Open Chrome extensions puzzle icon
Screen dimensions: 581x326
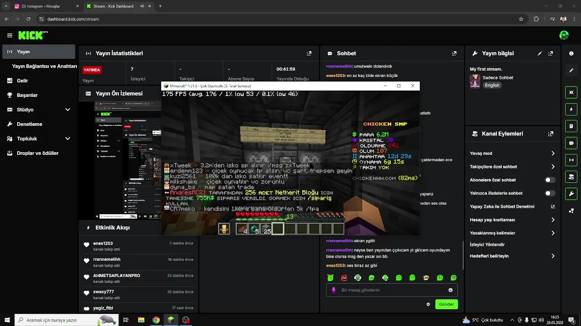(x=537, y=19)
